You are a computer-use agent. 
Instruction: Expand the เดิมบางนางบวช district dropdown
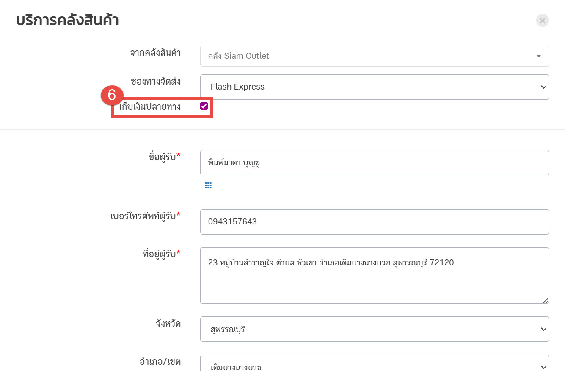(x=374, y=365)
